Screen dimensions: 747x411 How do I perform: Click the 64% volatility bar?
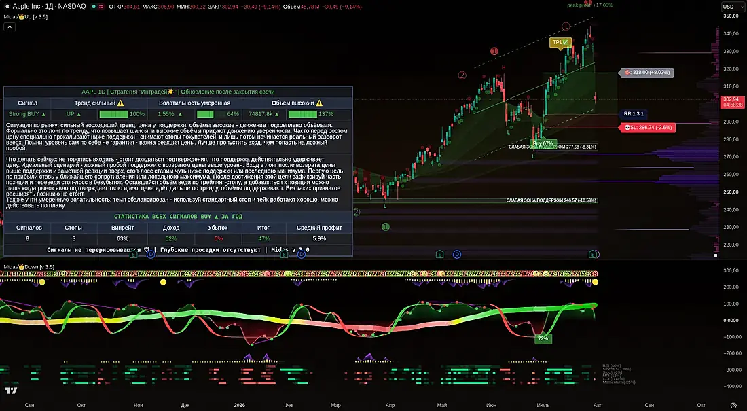pos(211,114)
